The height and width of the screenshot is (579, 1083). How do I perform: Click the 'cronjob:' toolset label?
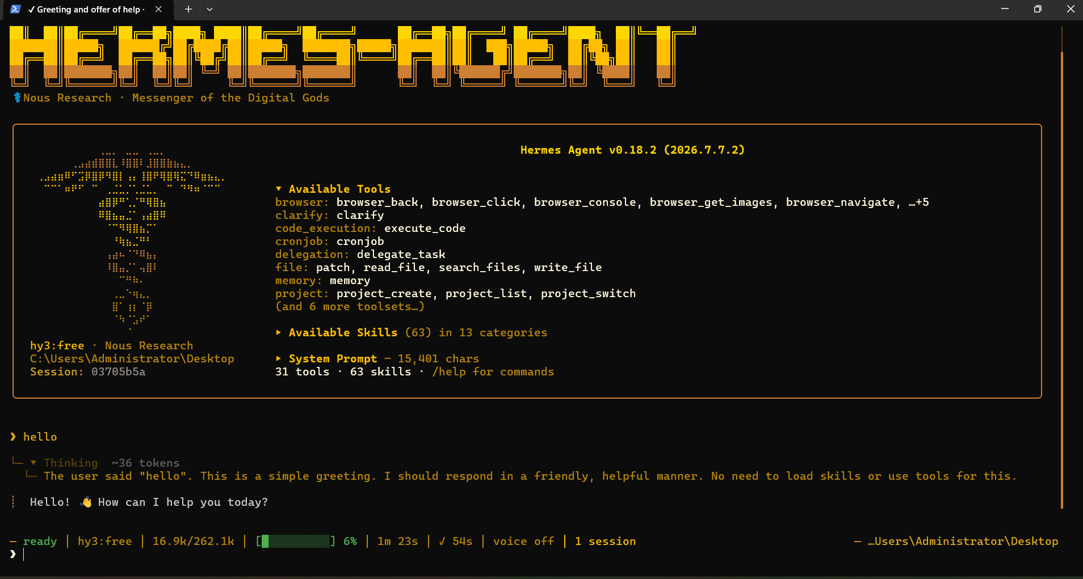pos(301,242)
